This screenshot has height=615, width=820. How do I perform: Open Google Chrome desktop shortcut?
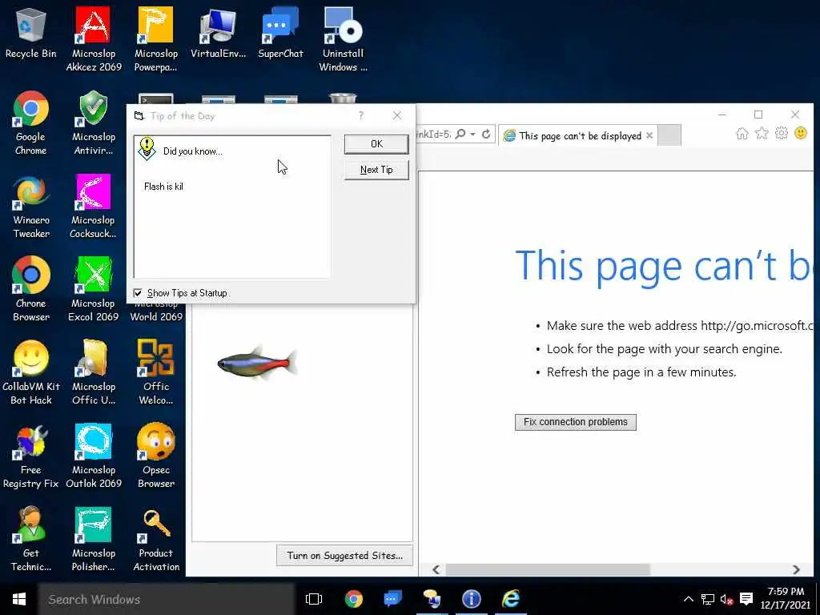click(x=31, y=123)
